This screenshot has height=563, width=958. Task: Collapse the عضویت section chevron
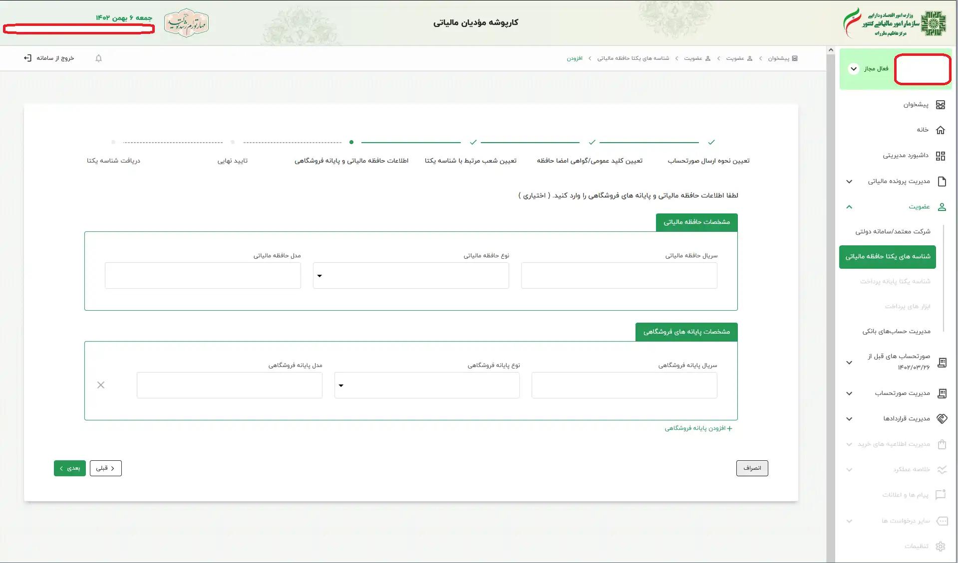(x=849, y=206)
